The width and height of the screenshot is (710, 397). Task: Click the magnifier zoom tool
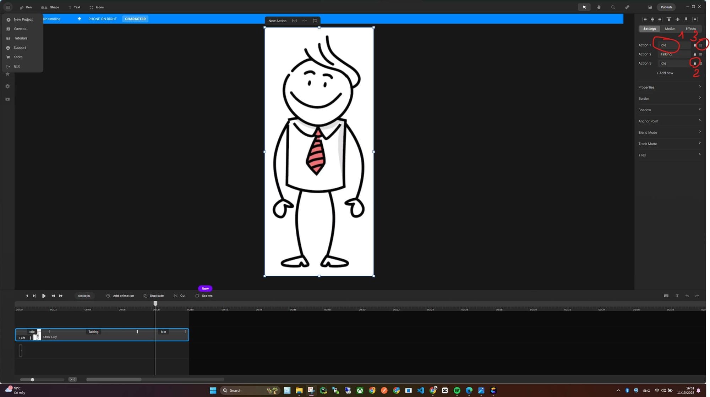click(x=613, y=7)
